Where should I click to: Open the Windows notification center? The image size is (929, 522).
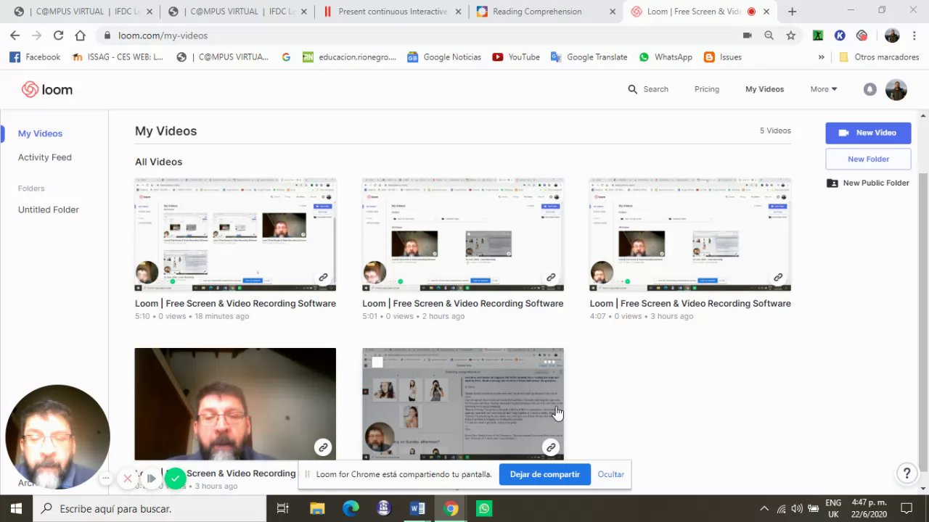906,508
